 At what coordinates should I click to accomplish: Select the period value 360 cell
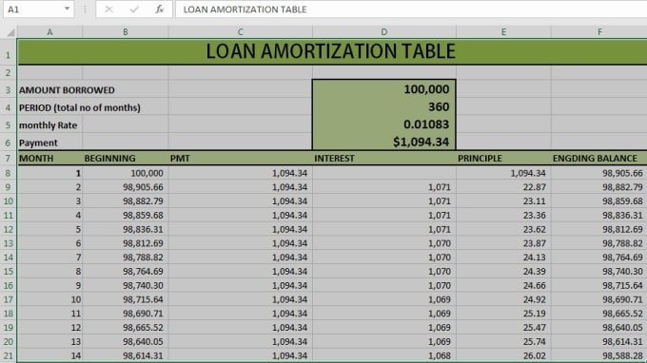point(384,106)
